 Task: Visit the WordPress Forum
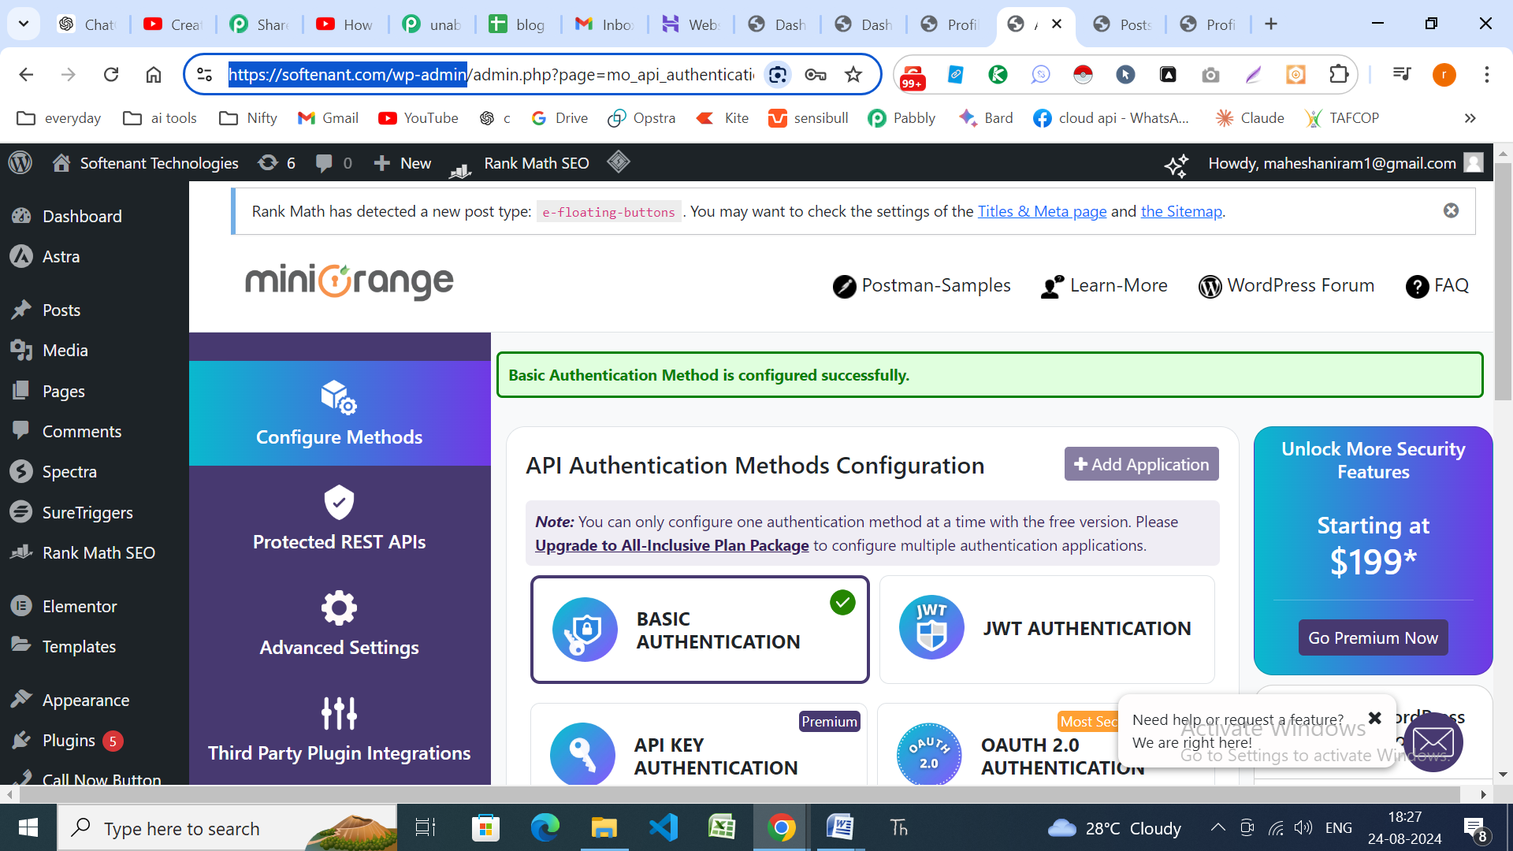(x=1286, y=285)
